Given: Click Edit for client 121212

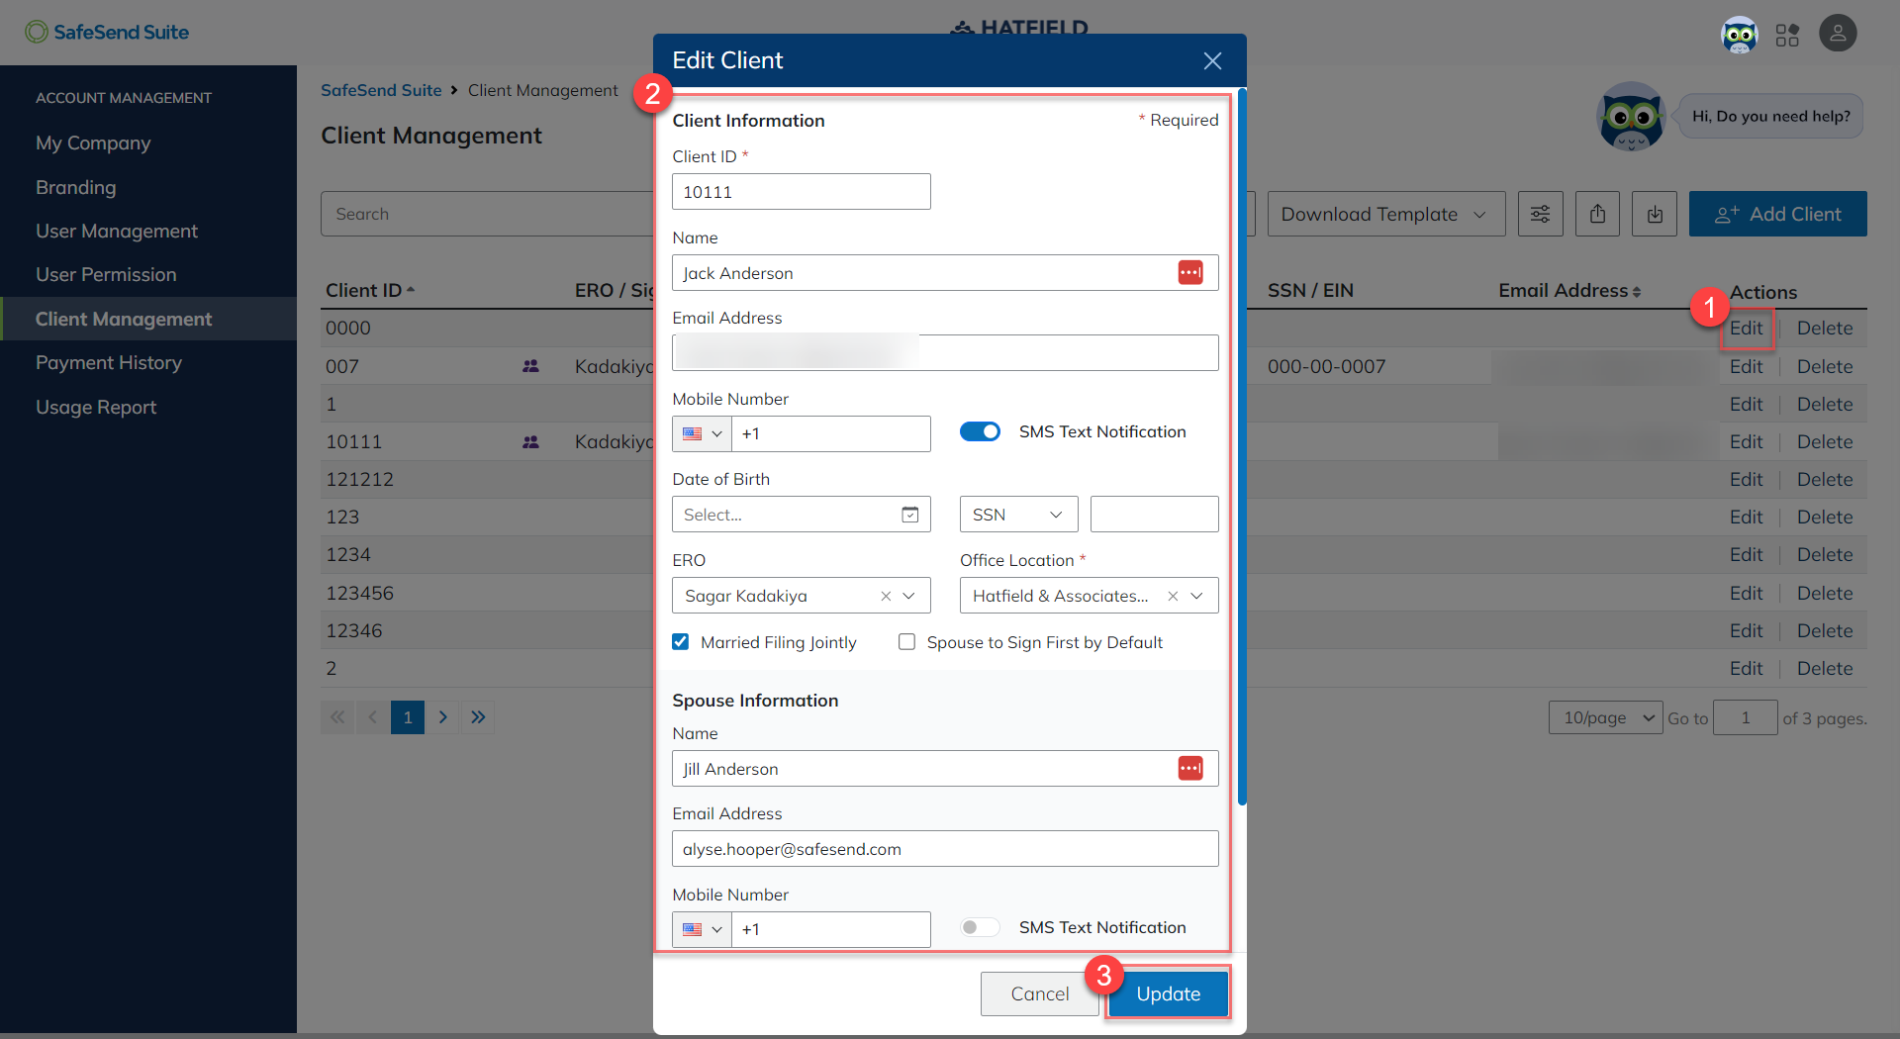Looking at the screenshot, I should (1746, 479).
